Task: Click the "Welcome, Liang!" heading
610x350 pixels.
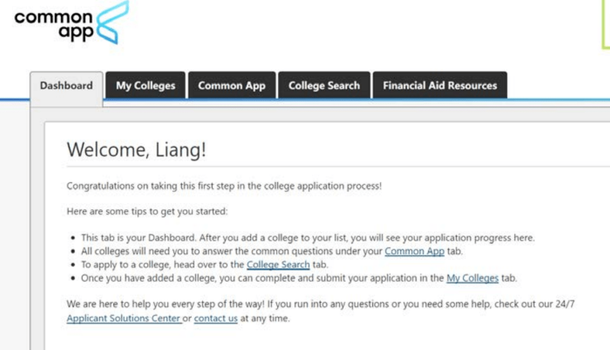Action: (x=137, y=150)
